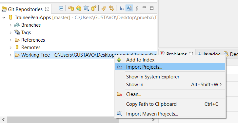Toggle Link with Editor and Selection
This screenshot has height=123, width=238.
pyautogui.click(x=111, y=8)
